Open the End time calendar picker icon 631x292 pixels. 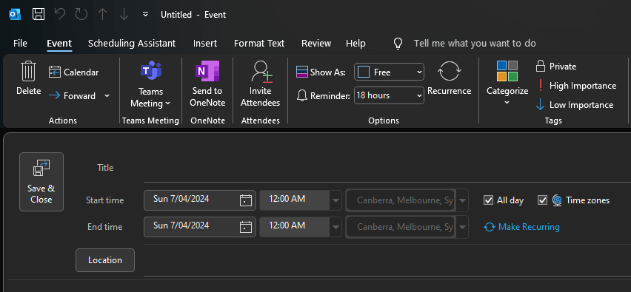[245, 226]
